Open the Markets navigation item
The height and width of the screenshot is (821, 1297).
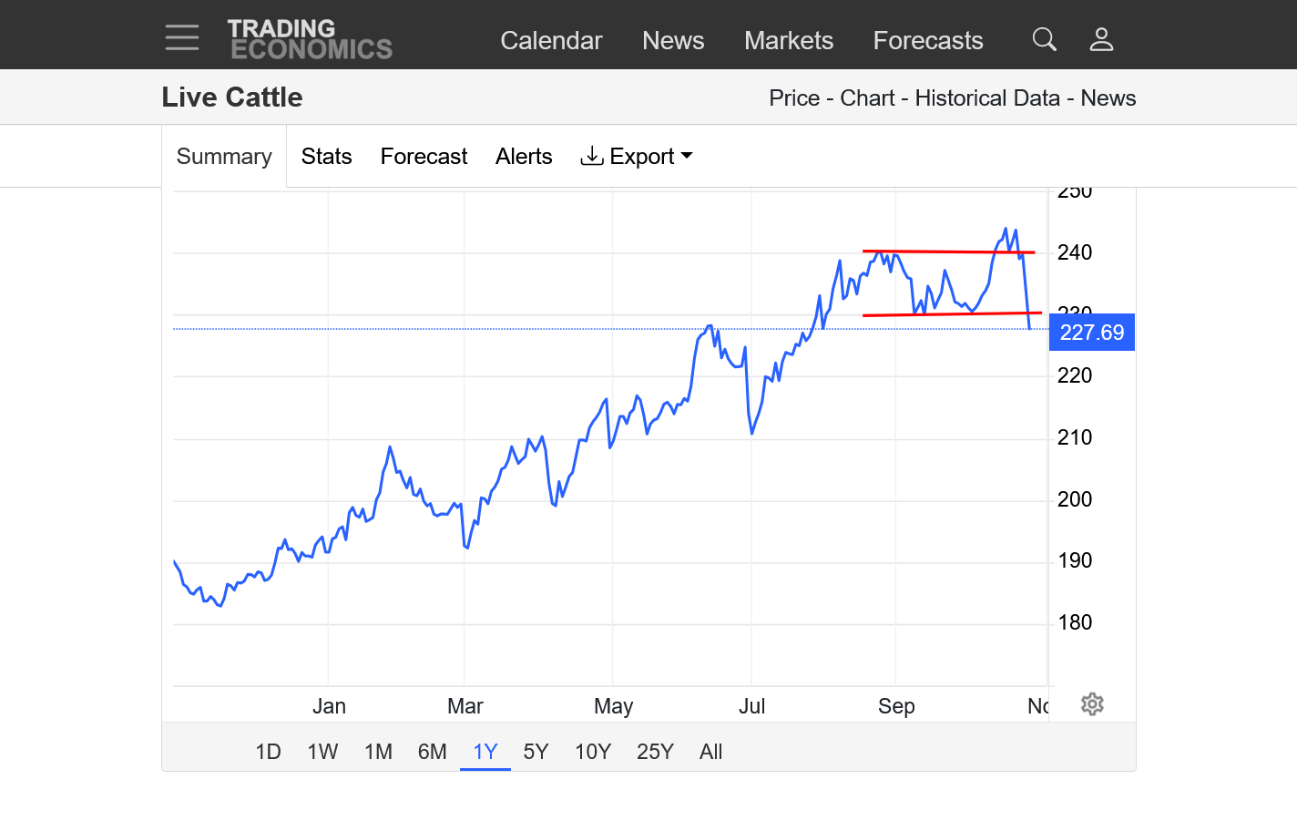[x=789, y=41]
